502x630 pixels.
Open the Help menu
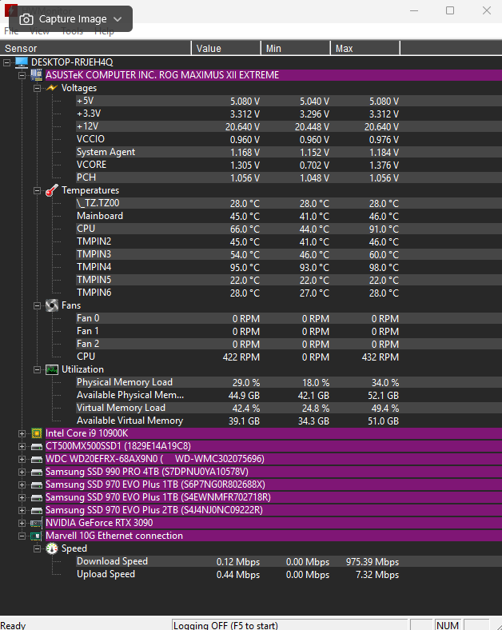tap(104, 31)
